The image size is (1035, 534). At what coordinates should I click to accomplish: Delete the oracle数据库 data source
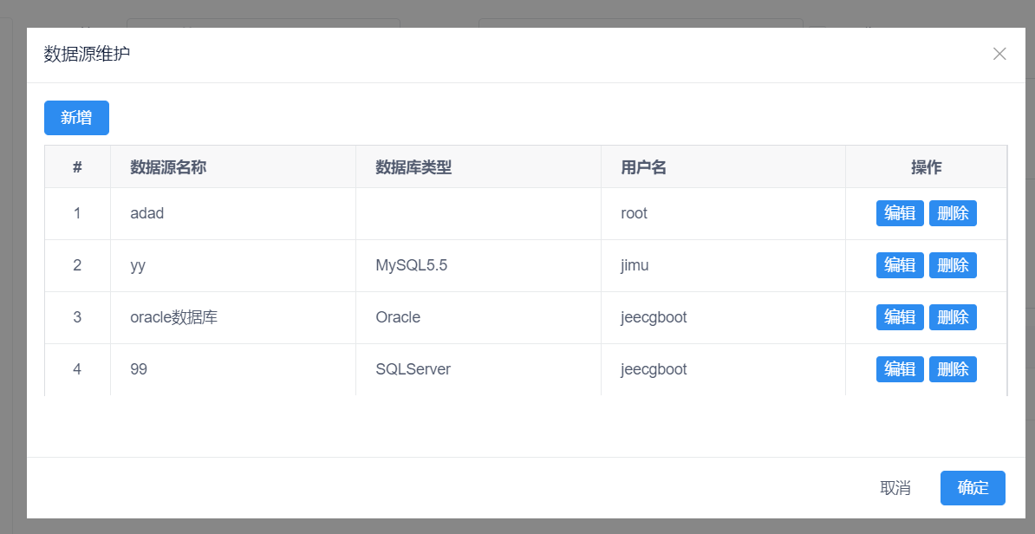pyautogui.click(x=953, y=317)
